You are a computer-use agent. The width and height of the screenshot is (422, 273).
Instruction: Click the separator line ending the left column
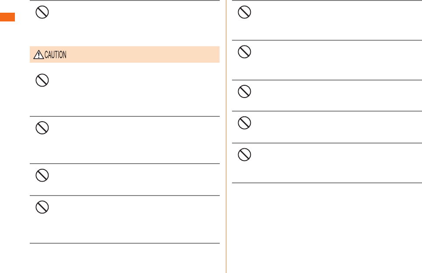pos(124,243)
